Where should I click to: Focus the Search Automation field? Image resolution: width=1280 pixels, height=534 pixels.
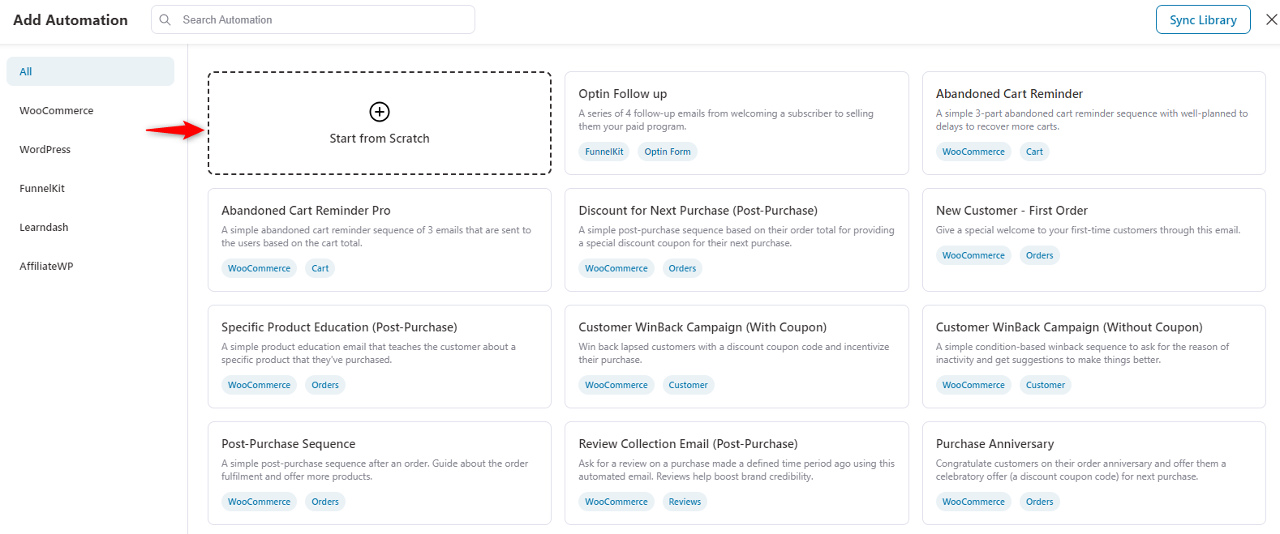point(313,19)
